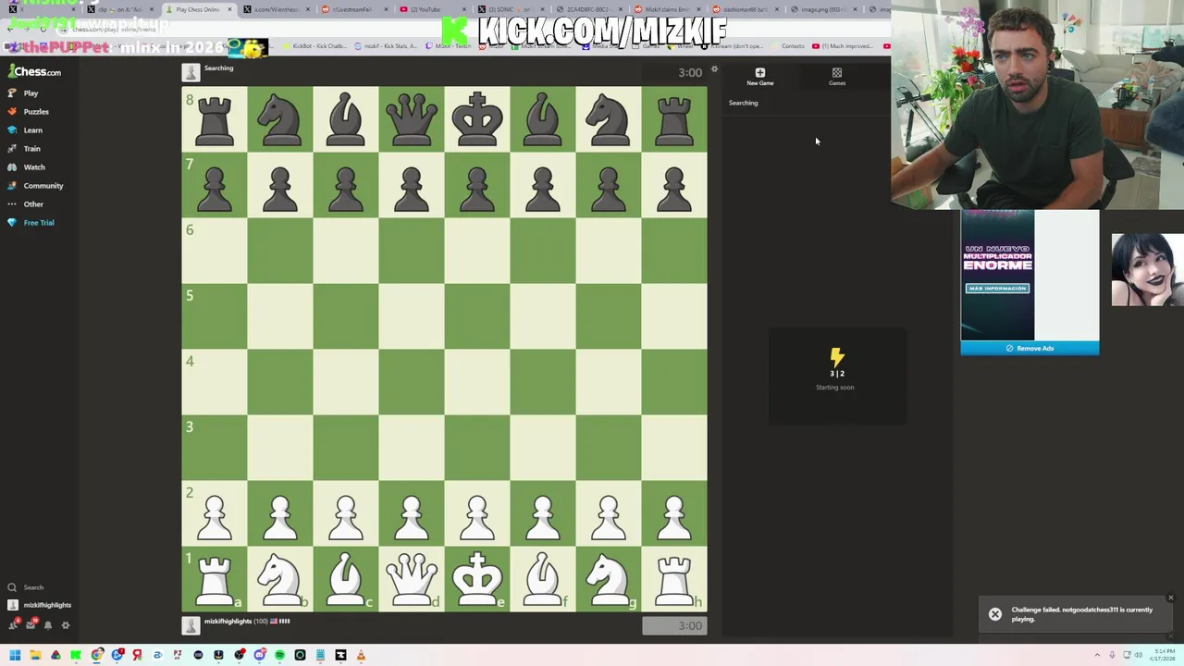Close the Play Chess Online tab
Screen dimensions: 1184x666
pos(229,9)
